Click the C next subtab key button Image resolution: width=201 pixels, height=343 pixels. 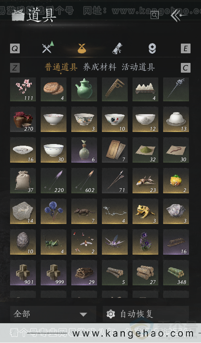pos(186,68)
